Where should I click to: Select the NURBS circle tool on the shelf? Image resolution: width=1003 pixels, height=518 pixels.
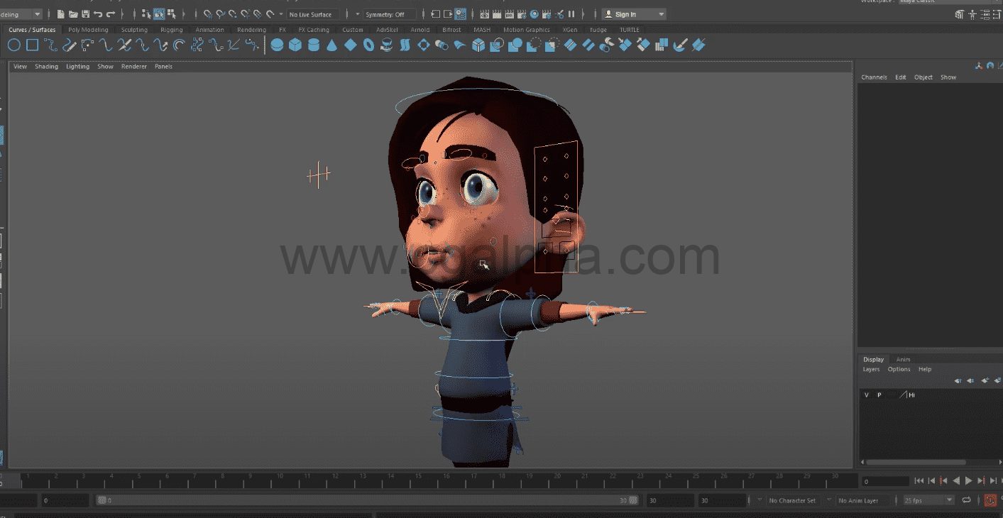click(14, 45)
